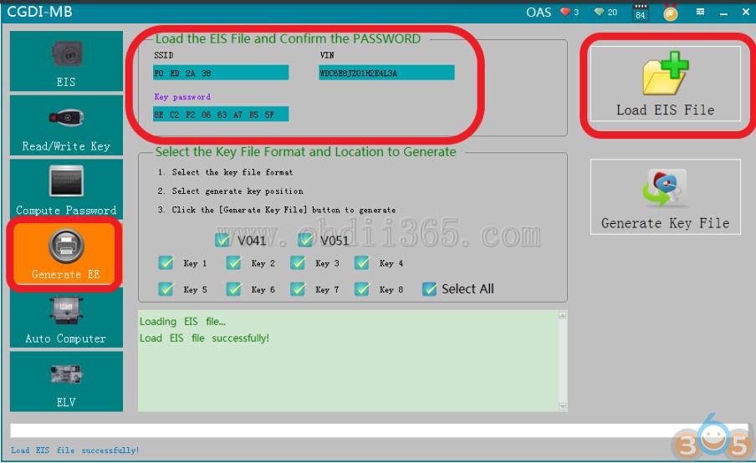756x463 pixels.
Task: Toggle the Select All checkbox
Action: tap(429, 289)
